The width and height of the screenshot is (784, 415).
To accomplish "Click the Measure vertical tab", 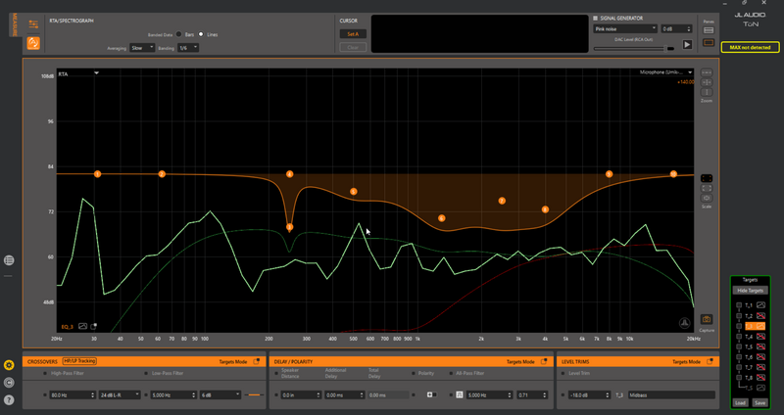I will pyautogui.click(x=14, y=25).
